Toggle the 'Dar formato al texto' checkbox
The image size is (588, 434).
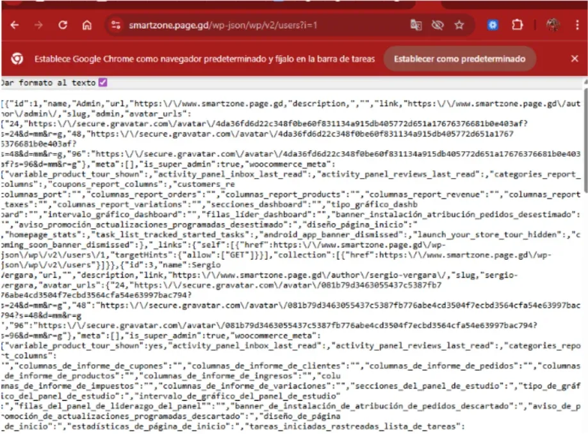[x=102, y=83]
